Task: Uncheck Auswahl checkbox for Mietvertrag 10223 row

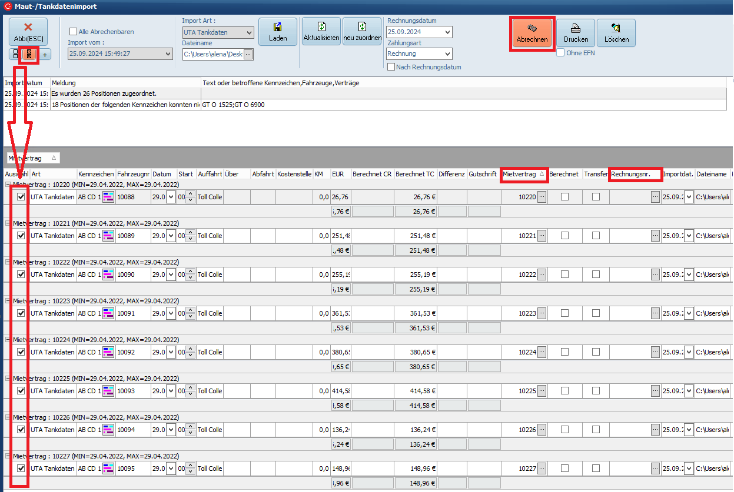Action: (21, 313)
